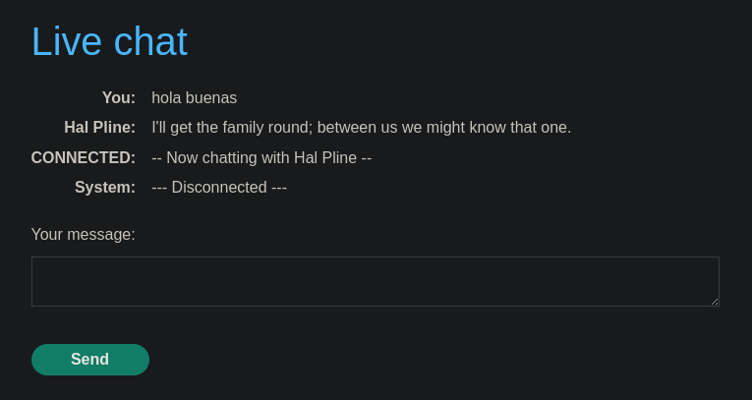Image resolution: width=752 pixels, height=400 pixels.
Task: Click the word "Disconnected" in the system message
Action: (x=219, y=187)
